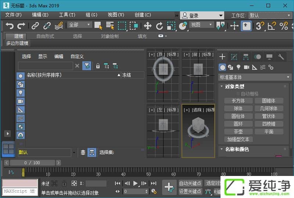The width and height of the screenshot is (294, 198).
Task: Create a 球体 sphere primitive
Action: [x=238, y=109]
